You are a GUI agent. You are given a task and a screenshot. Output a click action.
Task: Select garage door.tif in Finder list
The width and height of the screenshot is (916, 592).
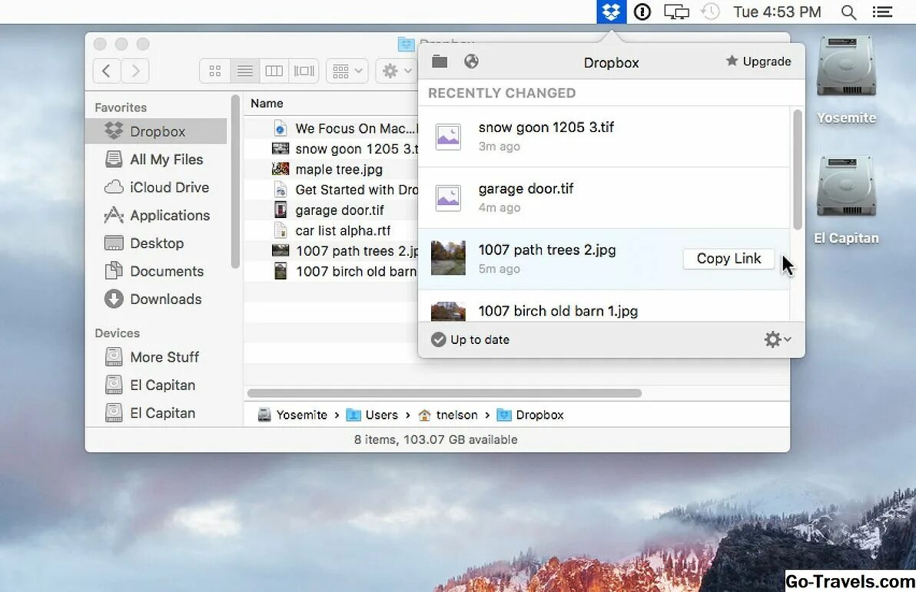point(331,210)
